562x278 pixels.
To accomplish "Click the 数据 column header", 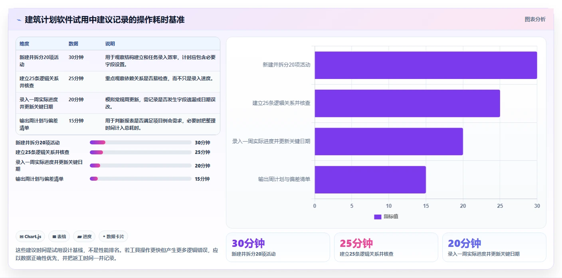I will coord(73,43).
